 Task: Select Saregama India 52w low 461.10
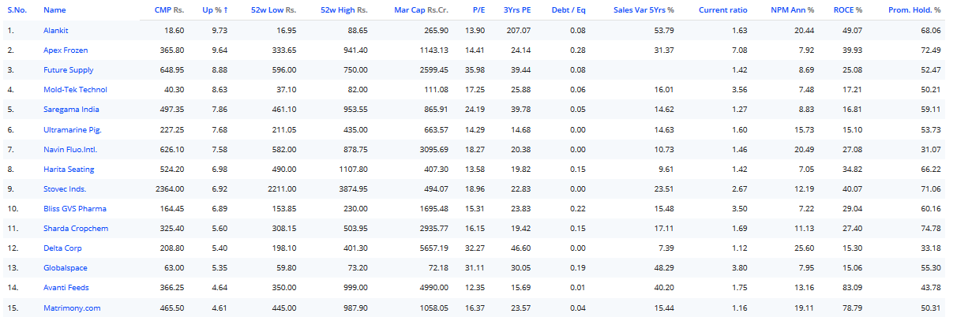click(x=284, y=110)
